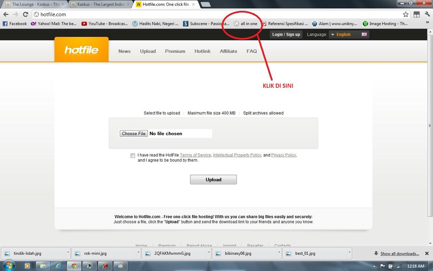Click the Upload submit button
Image resolution: width=433 pixels, height=271 pixels.
coord(213,180)
